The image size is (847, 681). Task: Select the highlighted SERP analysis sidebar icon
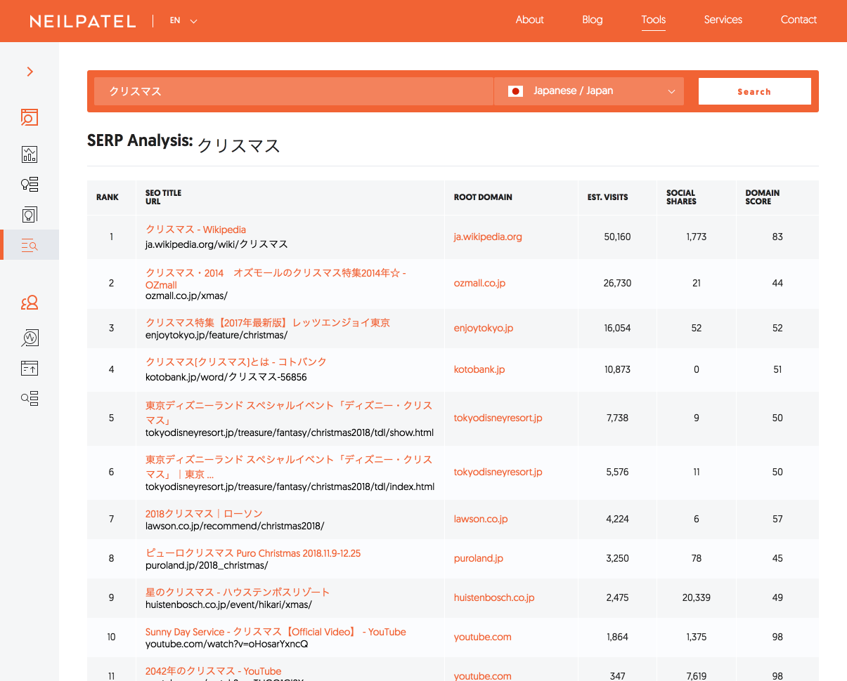pyautogui.click(x=30, y=245)
